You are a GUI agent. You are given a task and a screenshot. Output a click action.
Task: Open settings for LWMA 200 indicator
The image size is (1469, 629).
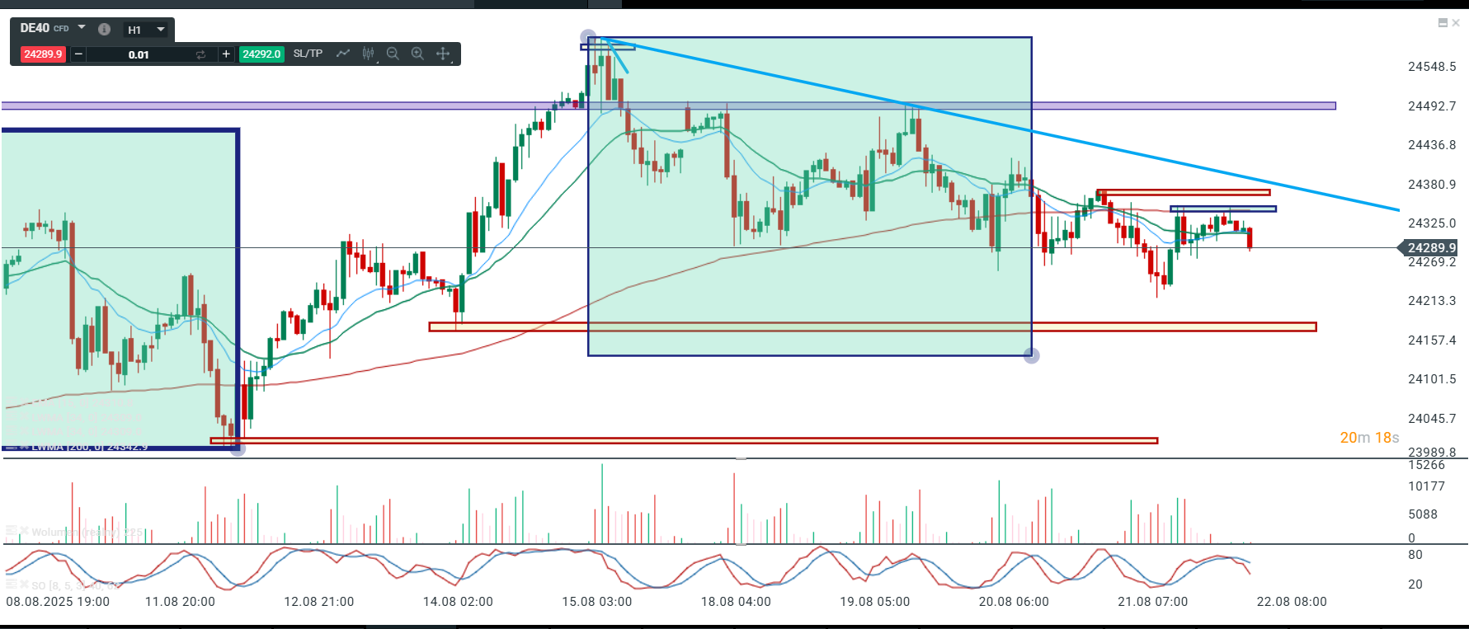(x=11, y=447)
